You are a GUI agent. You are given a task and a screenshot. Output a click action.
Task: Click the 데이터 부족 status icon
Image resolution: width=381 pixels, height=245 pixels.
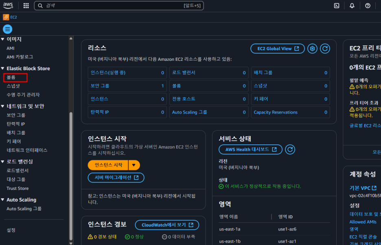click(164, 236)
